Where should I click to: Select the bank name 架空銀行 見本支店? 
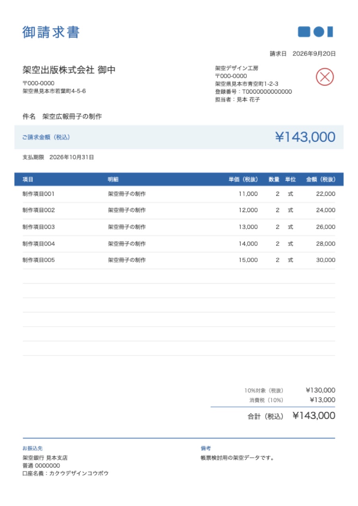click(x=45, y=458)
